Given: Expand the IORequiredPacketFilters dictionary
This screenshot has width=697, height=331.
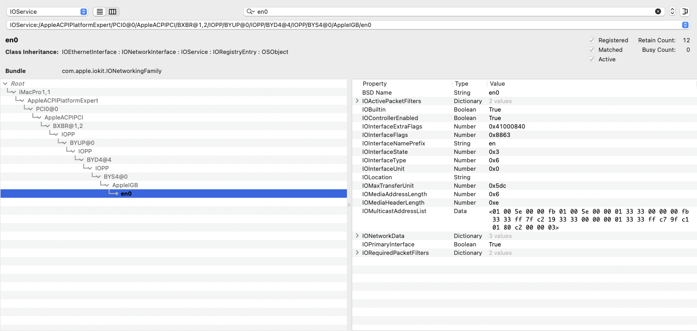Looking at the screenshot, I should 357,253.
